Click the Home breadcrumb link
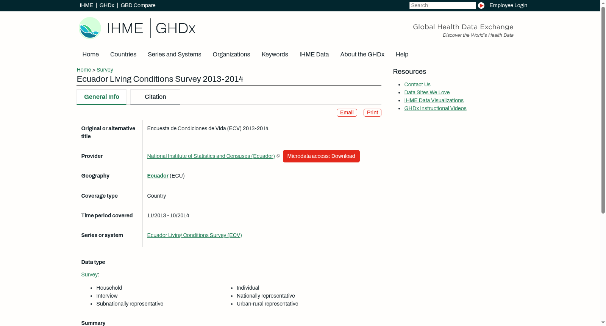 point(84,70)
